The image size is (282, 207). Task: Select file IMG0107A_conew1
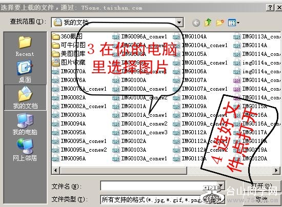200,89
